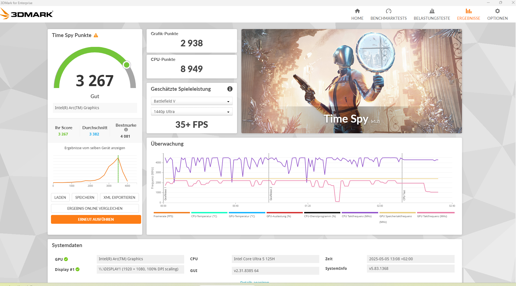The width and height of the screenshot is (516, 286).
Task: Open the BELASTUNGSTESTE tab
Action: pos(432,14)
